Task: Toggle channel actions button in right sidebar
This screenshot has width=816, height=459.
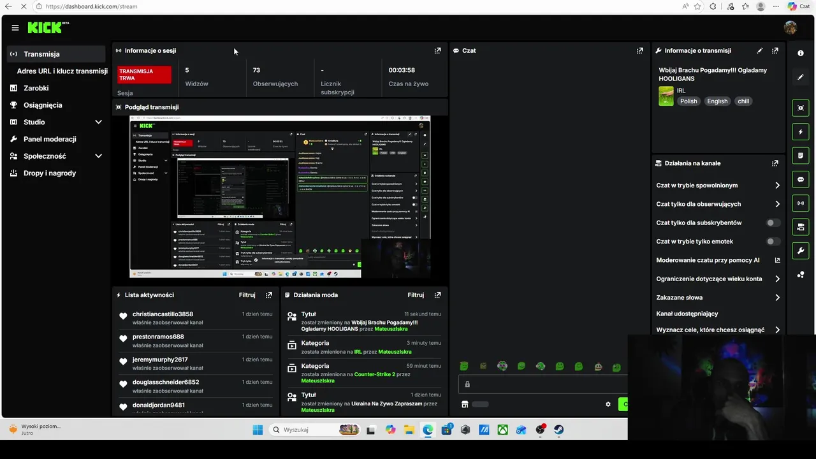Action: tap(801, 227)
